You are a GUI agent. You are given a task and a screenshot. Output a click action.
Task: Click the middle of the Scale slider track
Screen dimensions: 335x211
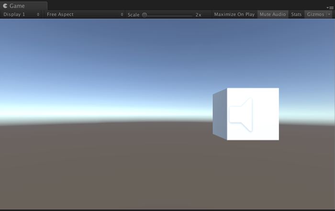pyautogui.click(x=168, y=15)
